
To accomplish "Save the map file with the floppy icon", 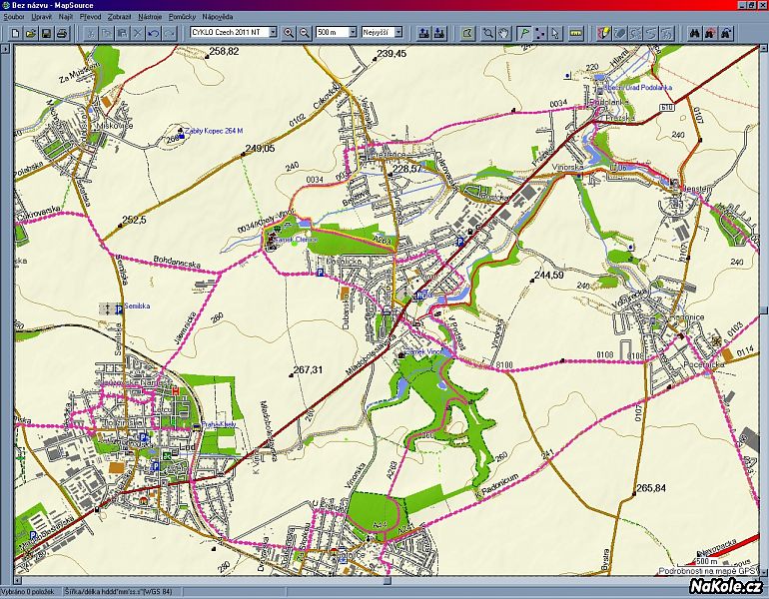I will click(x=46, y=33).
